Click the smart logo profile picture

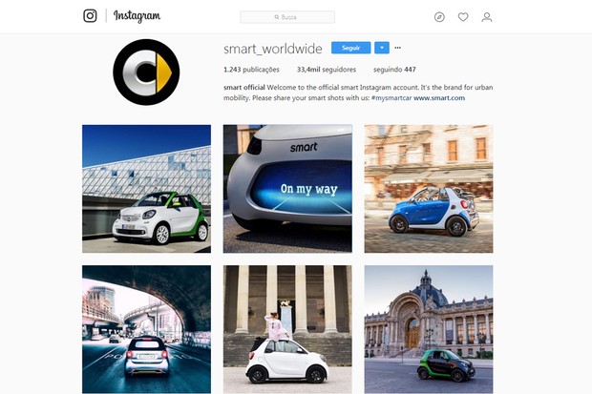pyautogui.click(x=146, y=73)
